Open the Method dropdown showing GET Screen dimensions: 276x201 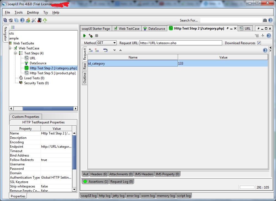[107, 43]
